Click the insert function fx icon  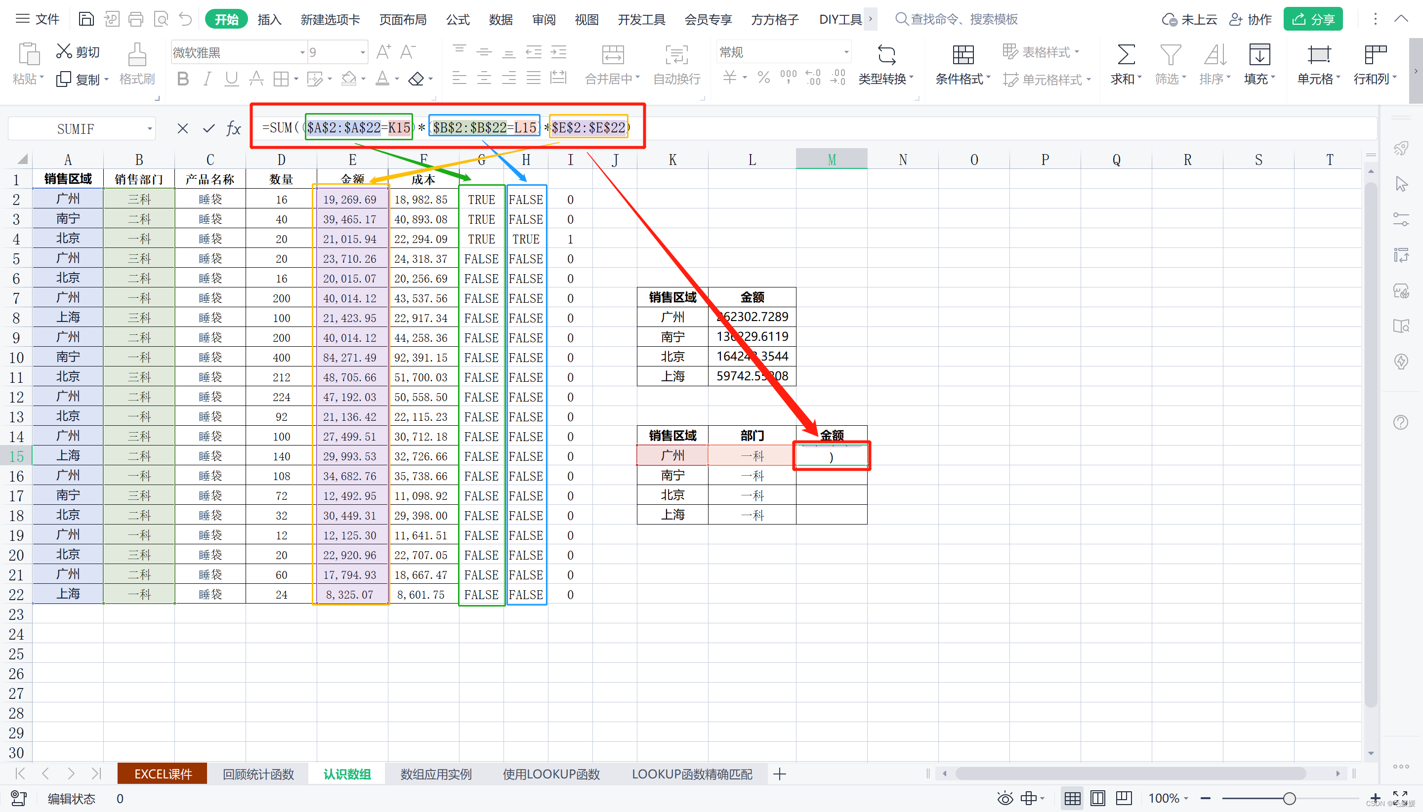coord(233,129)
